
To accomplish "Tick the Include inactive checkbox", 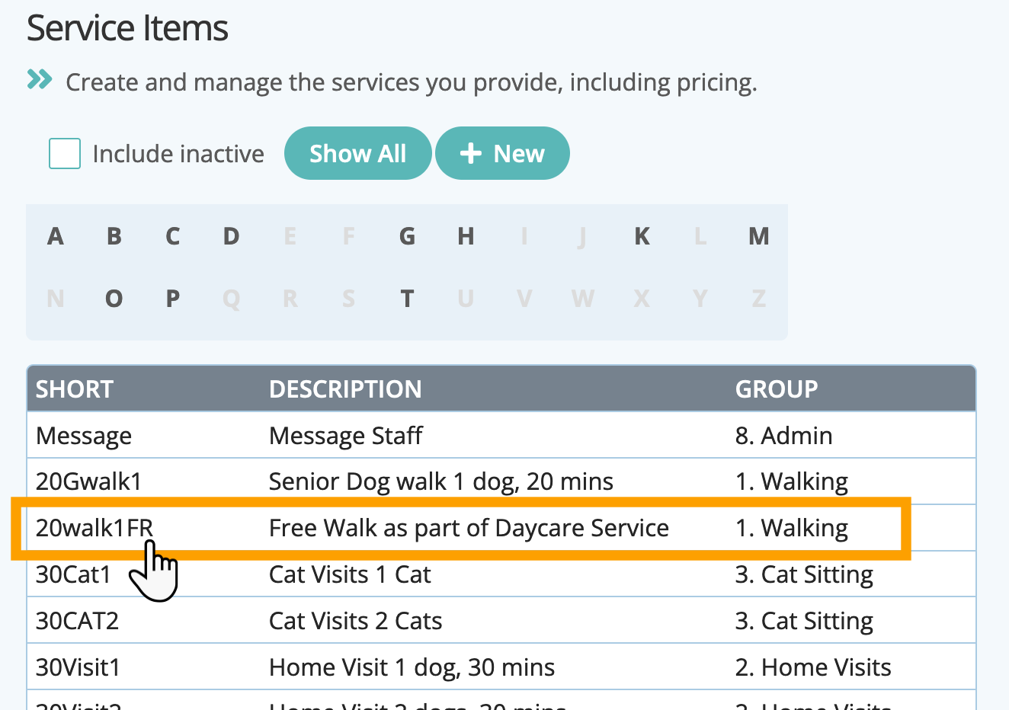I will [x=65, y=154].
